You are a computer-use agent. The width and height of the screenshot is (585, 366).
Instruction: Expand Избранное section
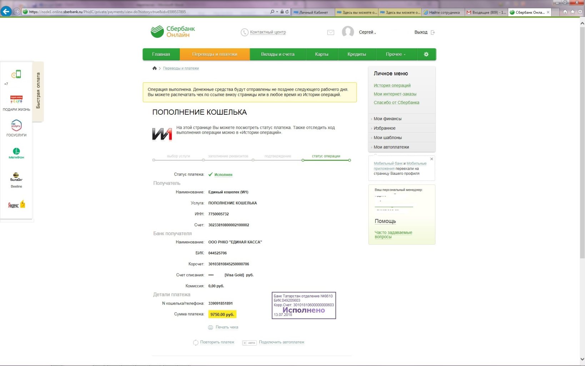click(x=402, y=128)
